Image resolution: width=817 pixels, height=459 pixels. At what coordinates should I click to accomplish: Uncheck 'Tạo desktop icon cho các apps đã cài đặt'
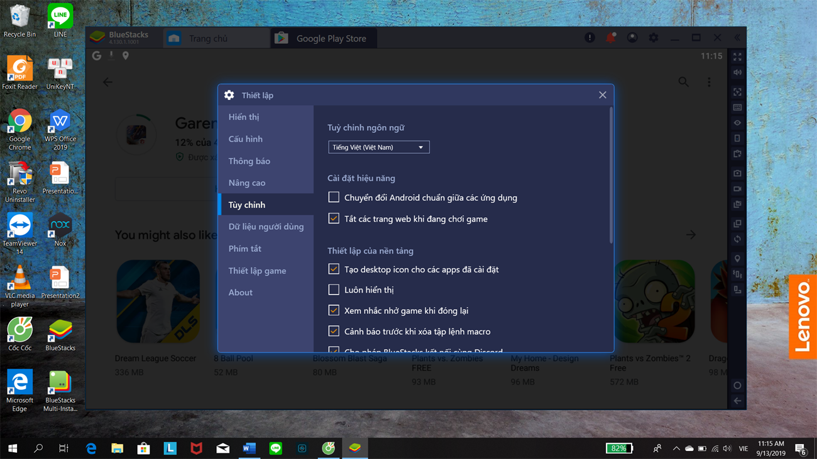[334, 269]
